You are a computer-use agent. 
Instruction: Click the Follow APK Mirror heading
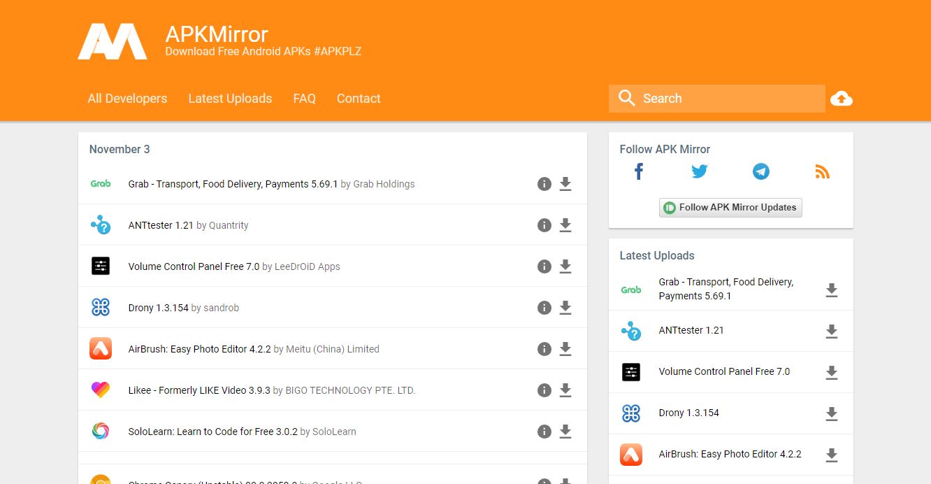point(665,149)
